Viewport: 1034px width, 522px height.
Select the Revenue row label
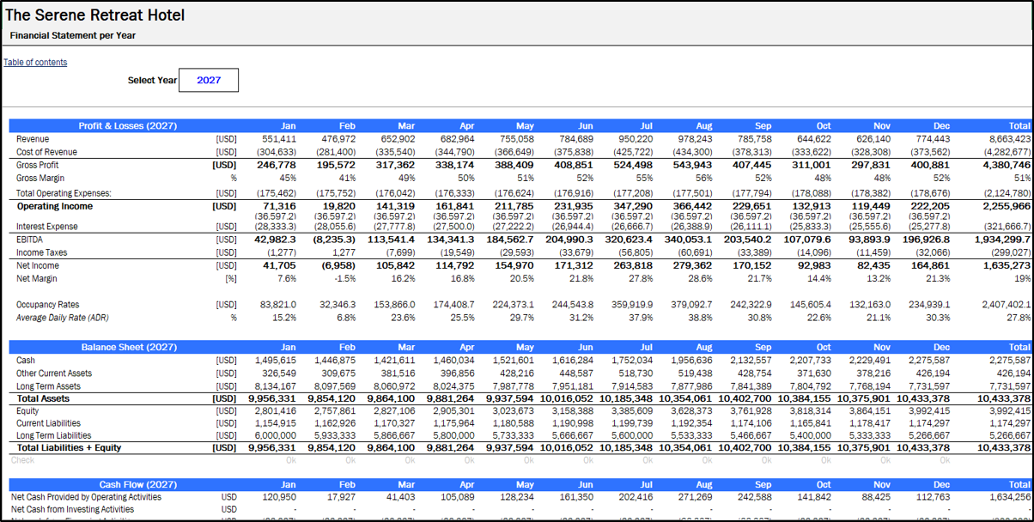(33, 139)
